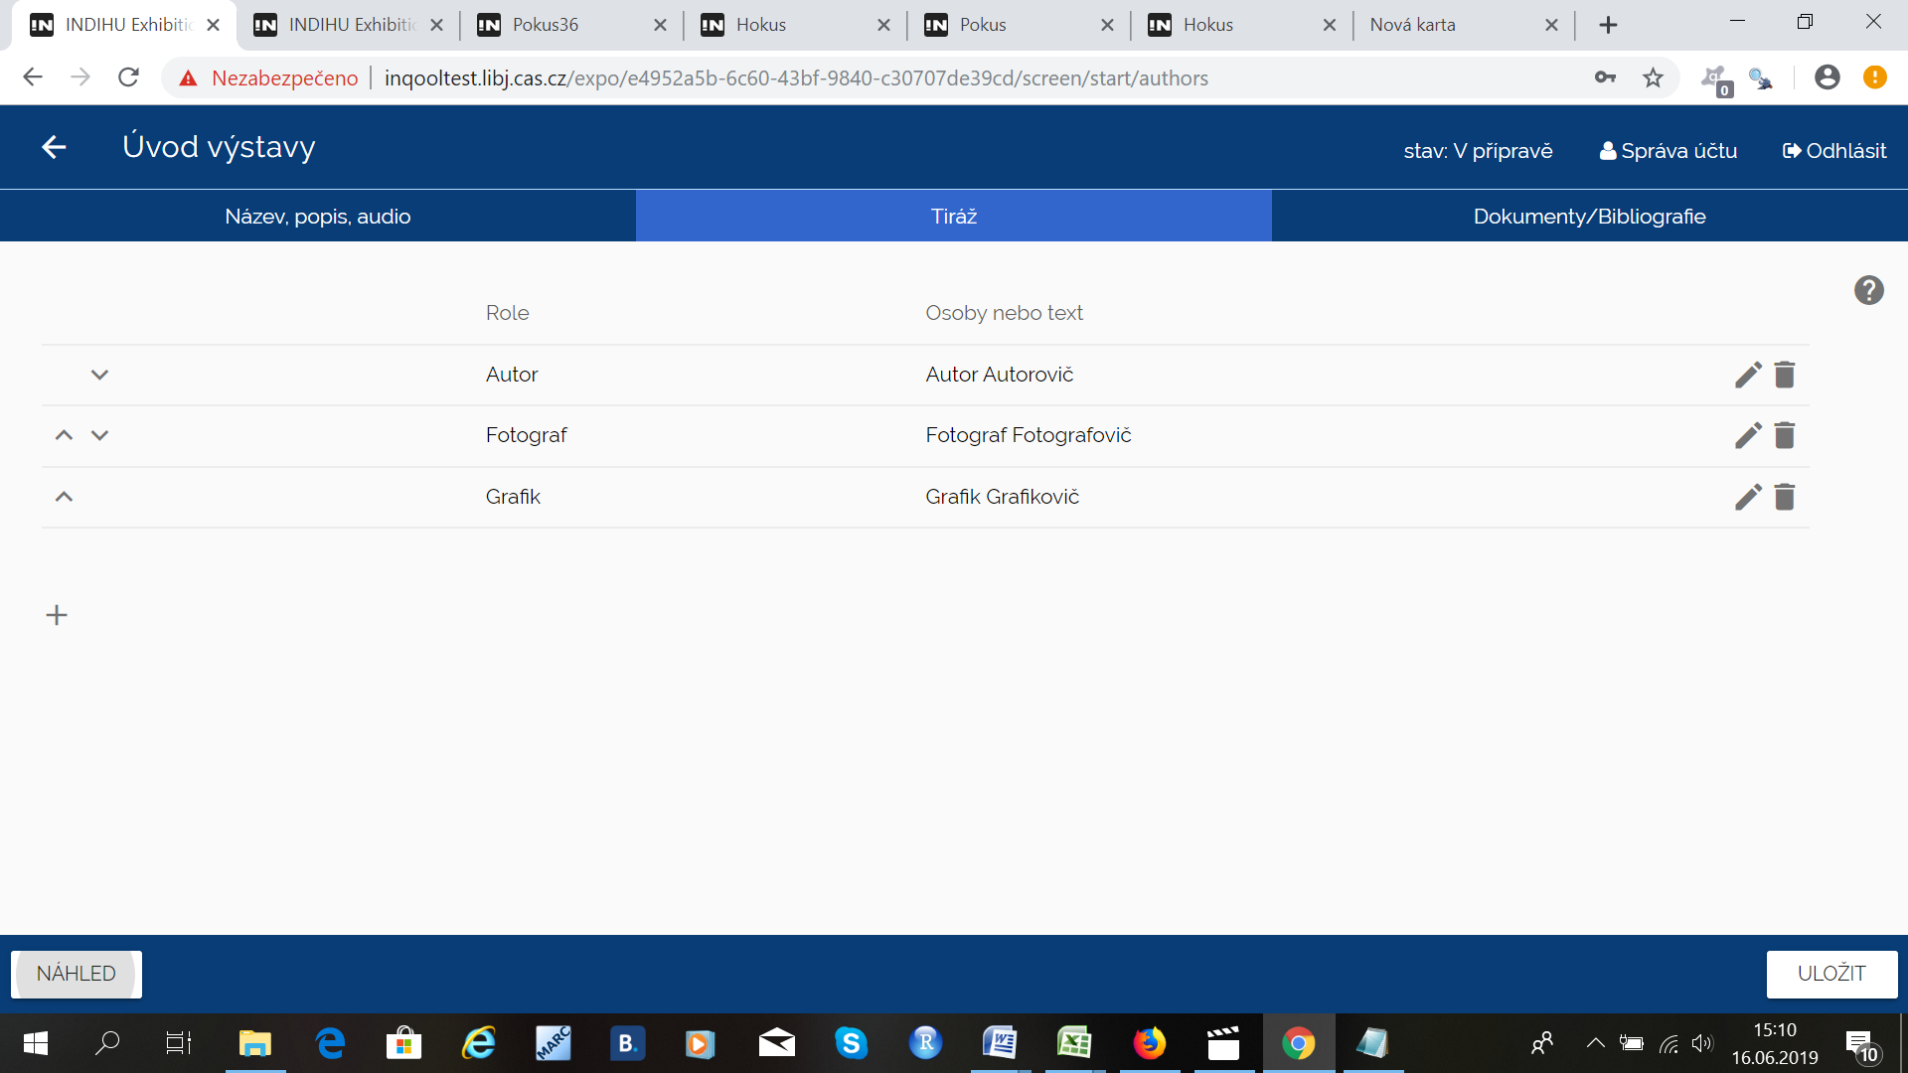Move Fotograf row down

click(99, 435)
